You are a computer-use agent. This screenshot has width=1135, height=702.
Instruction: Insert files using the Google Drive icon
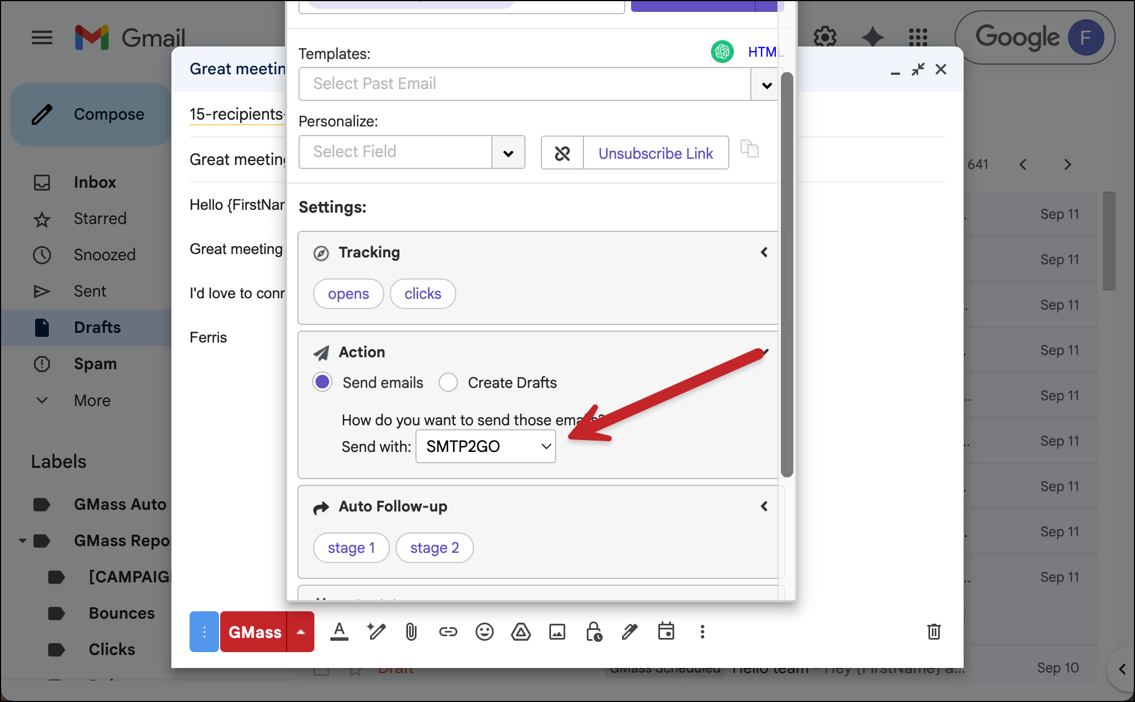pyautogui.click(x=520, y=632)
